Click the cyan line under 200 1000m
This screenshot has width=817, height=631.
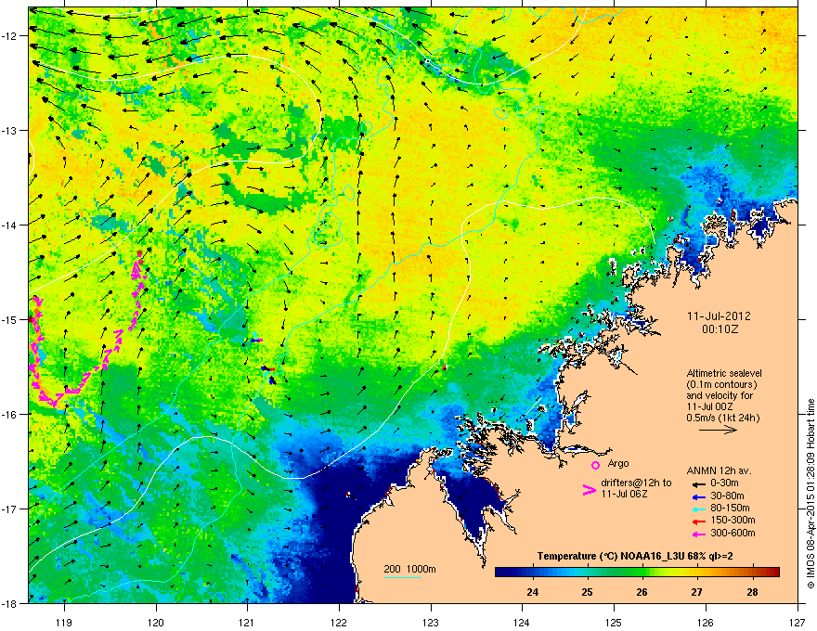[402, 577]
